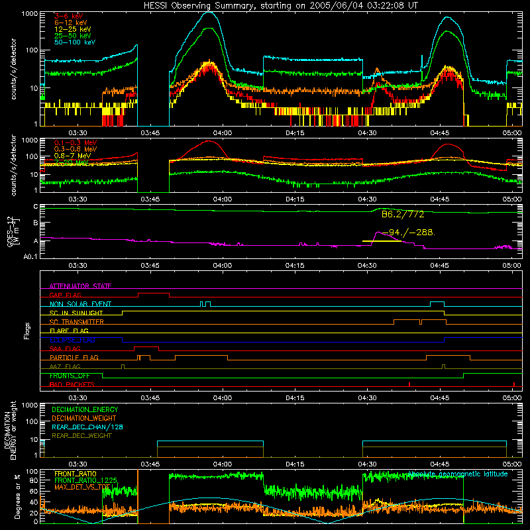Click the 7-20 MeV legend label
The width and height of the screenshot is (530, 530).
(72, 162)
